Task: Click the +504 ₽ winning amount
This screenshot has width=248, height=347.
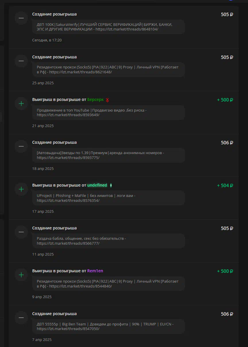Action: (225, 185)
